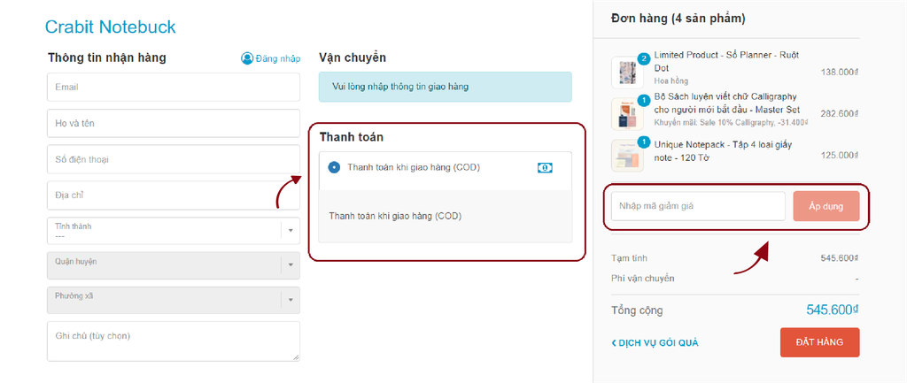Open the Tỉnh thành dropdown
907x383 pixels.
coord(174,231)
